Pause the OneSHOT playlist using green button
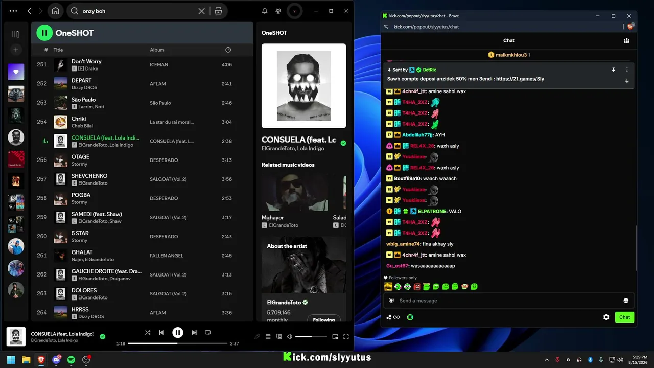654x368 pixels. (44, 33)
